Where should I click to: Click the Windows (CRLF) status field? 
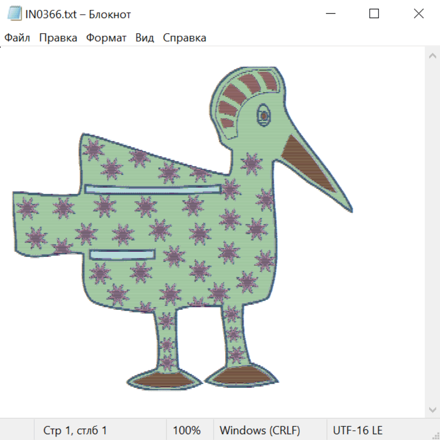259,430
